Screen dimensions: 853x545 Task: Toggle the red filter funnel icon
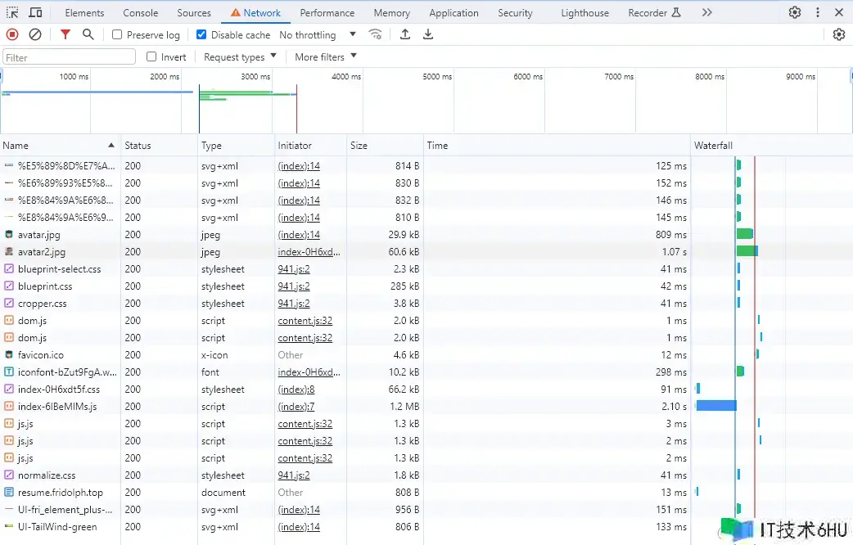[65, 34]
